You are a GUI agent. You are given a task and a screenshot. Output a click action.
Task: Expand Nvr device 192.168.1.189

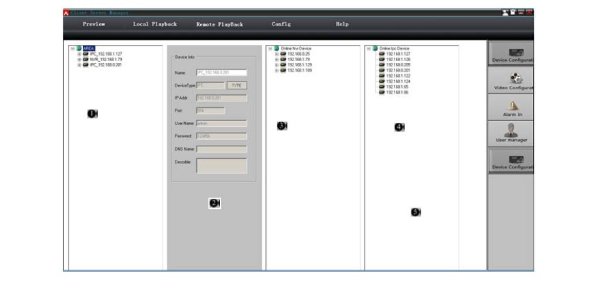277,70
